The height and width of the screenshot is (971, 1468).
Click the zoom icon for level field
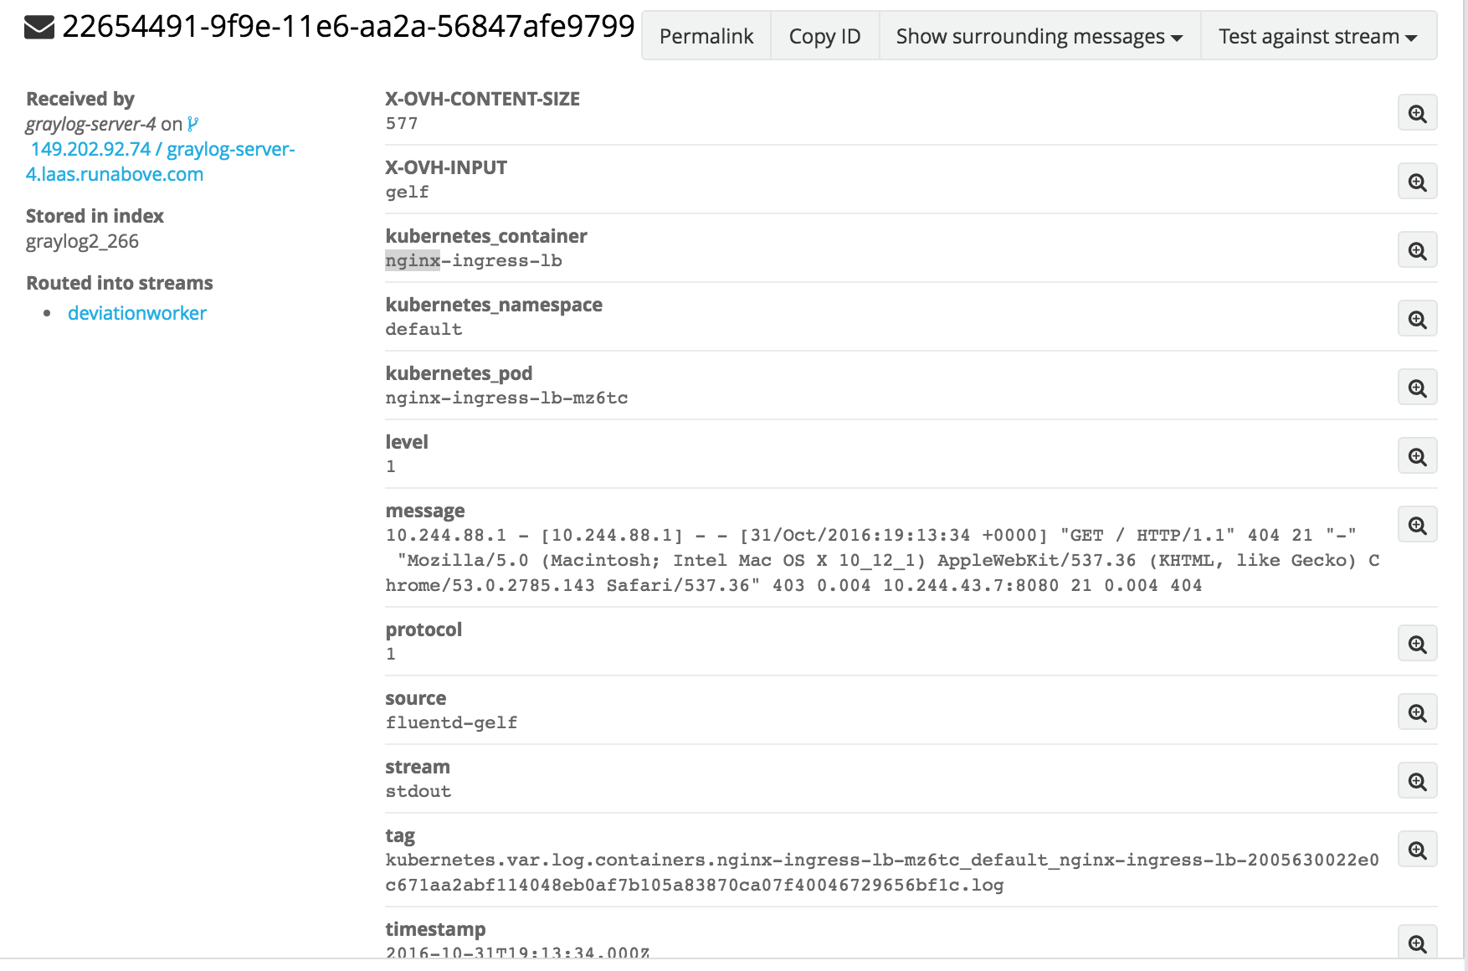(1417, 456)
